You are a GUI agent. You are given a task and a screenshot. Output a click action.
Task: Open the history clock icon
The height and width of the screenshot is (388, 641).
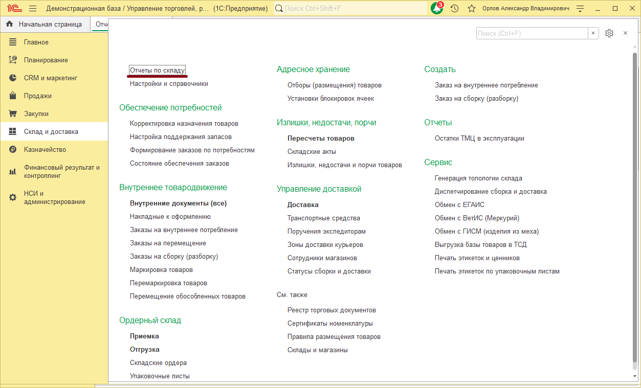pos(454,9)
